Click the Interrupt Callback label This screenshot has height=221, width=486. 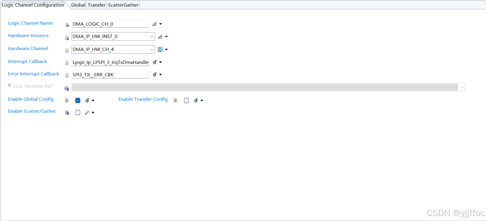(28, 61)
